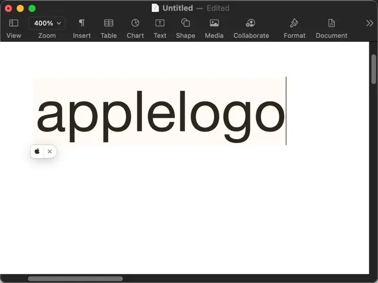Minimize the window with yellow button
378x283 pixels.
click(20, 8)
